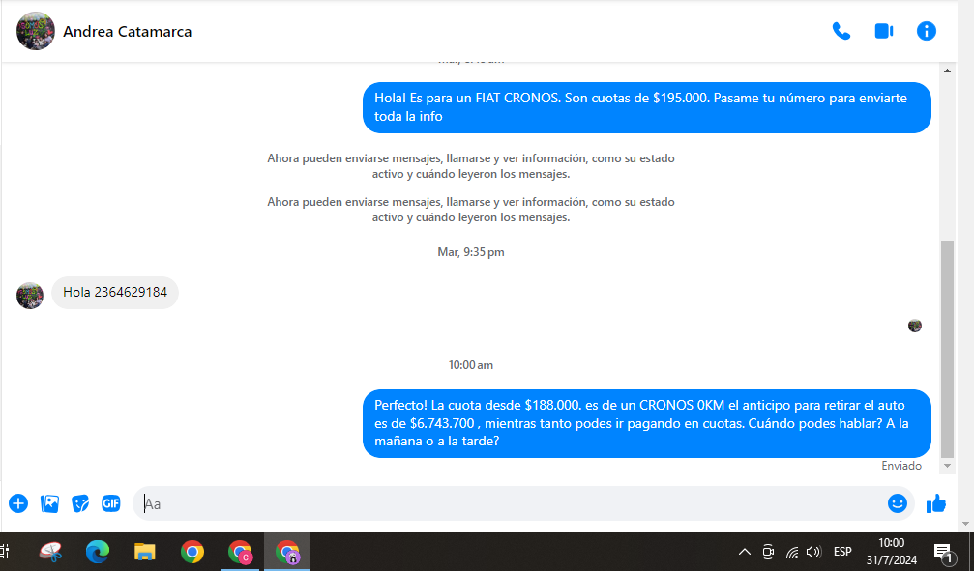Click the Meet Now camera tray icon
This screenshot has height=571, width=974.
point(768,552)
